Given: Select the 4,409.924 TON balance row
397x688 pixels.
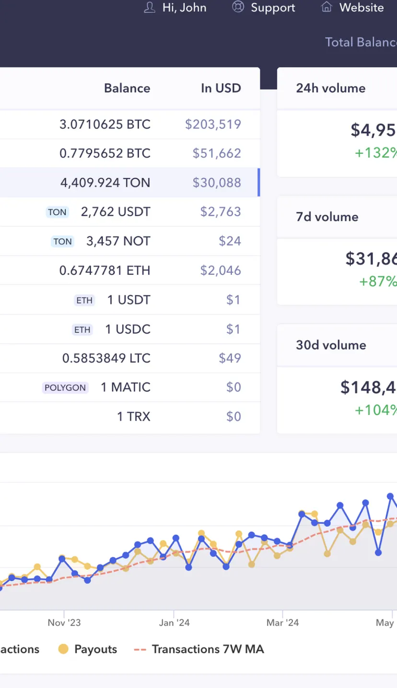Looking at the screenshot, I should pos(130,183).
